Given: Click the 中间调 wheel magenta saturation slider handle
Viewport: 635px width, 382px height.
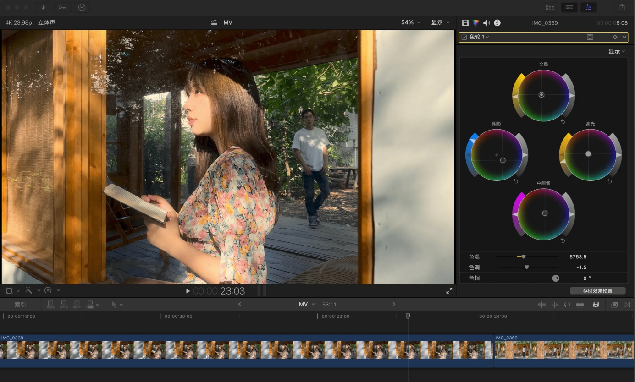Looking at the screenshot, I should click(x=515, y=214).
